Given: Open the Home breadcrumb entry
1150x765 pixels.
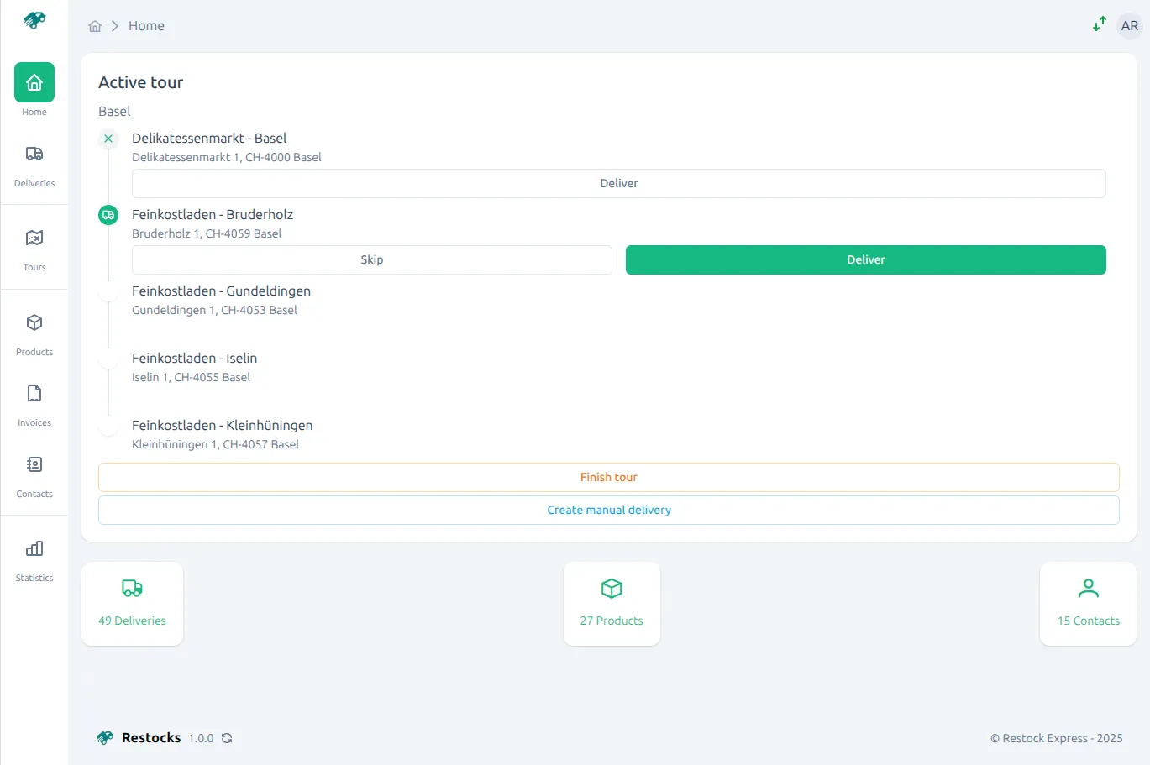Looking at the screenshot, I should pyautogui.click(x=146, y=26).
